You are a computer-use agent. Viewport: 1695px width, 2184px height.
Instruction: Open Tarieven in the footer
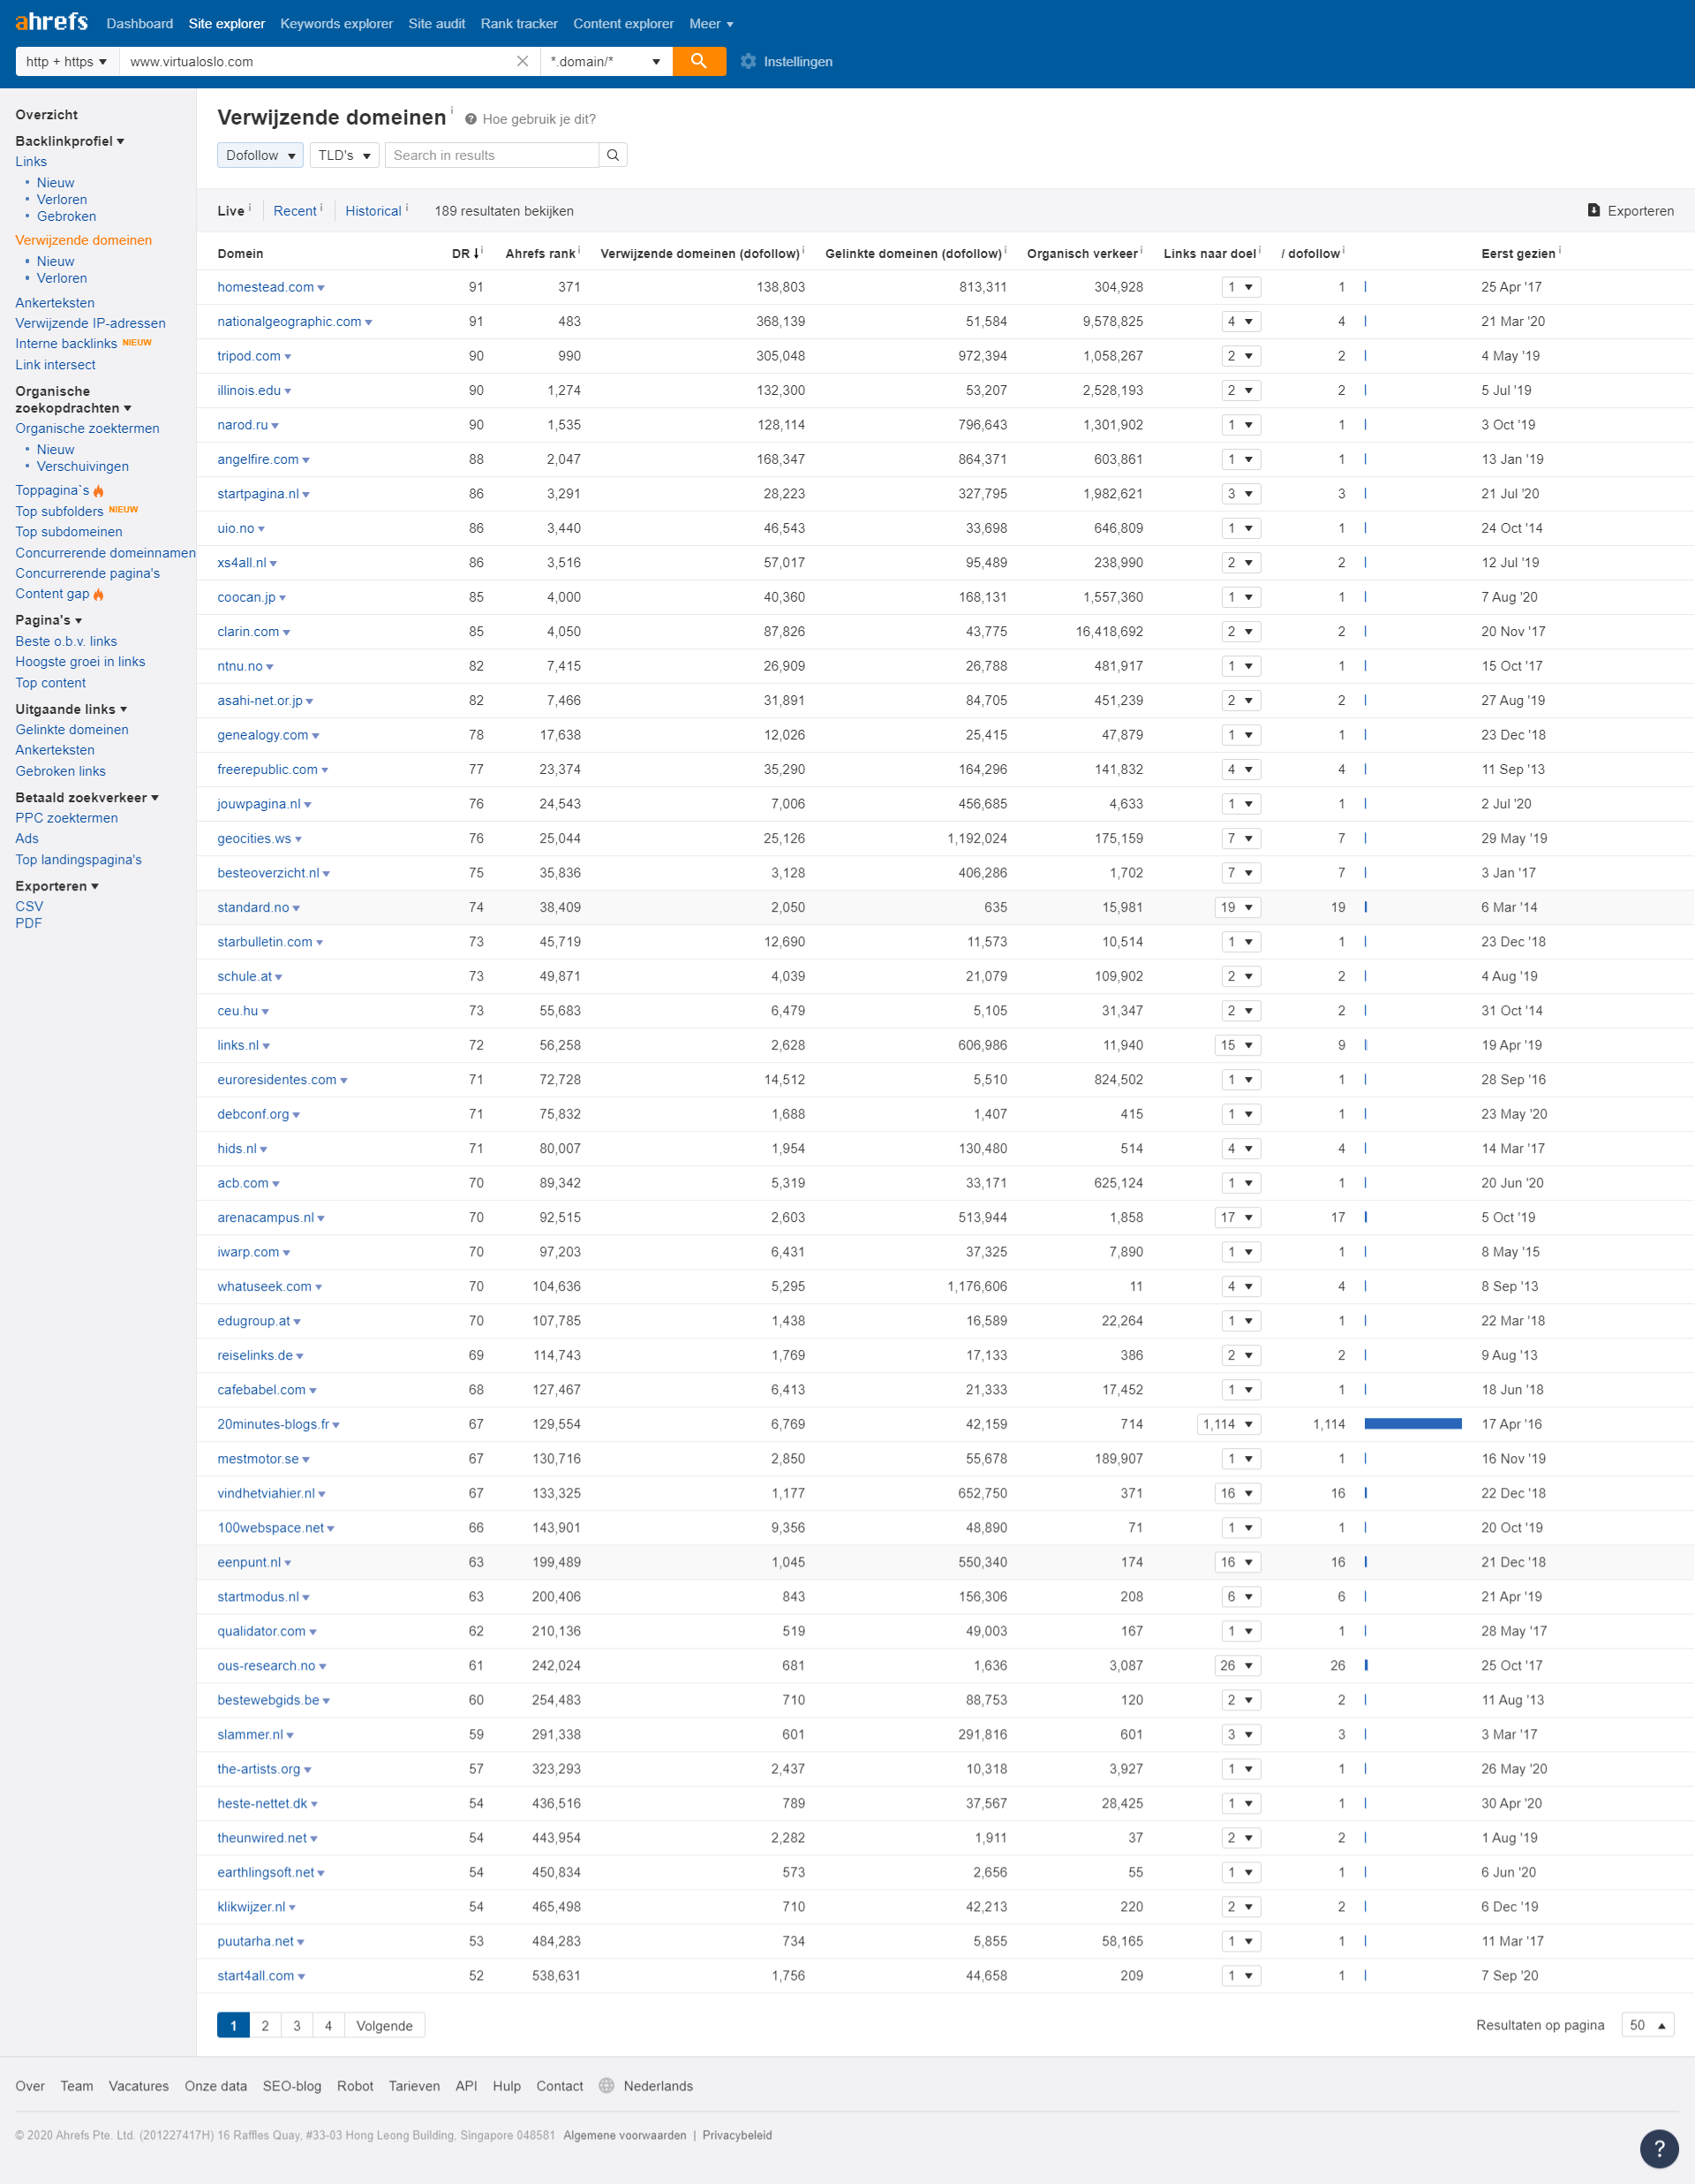(x=414, y=2086)
